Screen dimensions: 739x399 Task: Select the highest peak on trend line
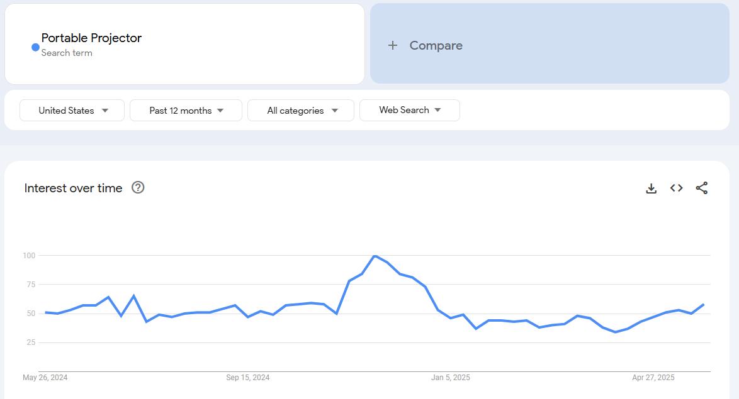click(375, 256)
